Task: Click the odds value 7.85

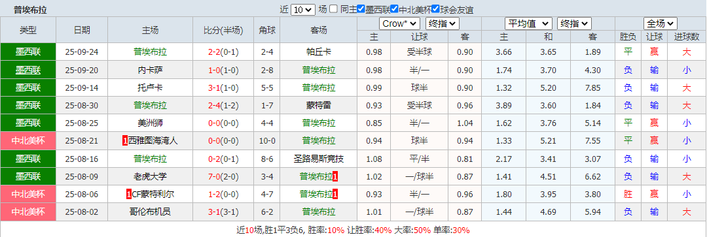Action: [592, 87]
